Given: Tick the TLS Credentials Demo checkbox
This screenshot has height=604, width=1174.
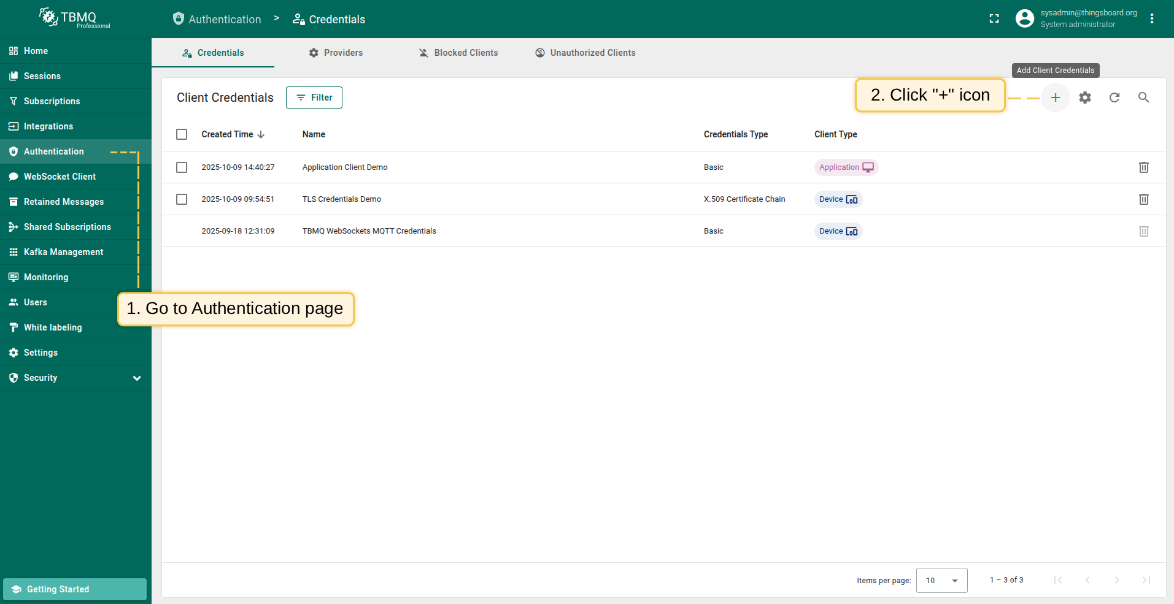Looking at the screenshot, I should point(182,199).
